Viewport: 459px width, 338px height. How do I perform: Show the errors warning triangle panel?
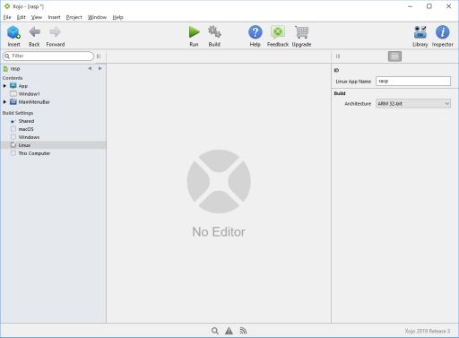(x=229, y=331)
